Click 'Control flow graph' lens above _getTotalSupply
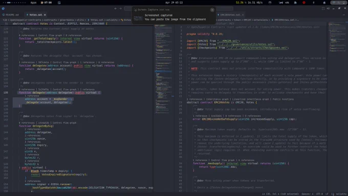This screenshot has height=196, width=348. point(50,35)
